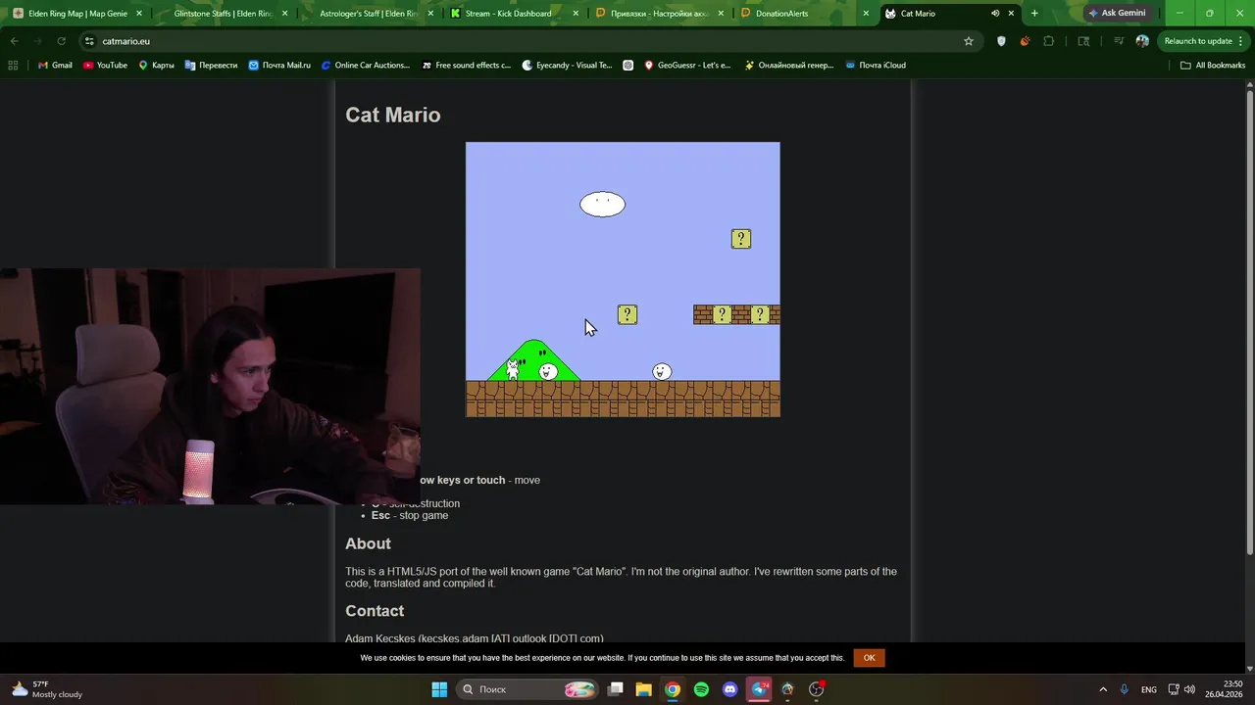
Task: Go back with the browser back arrow
Action: point(14,41)
